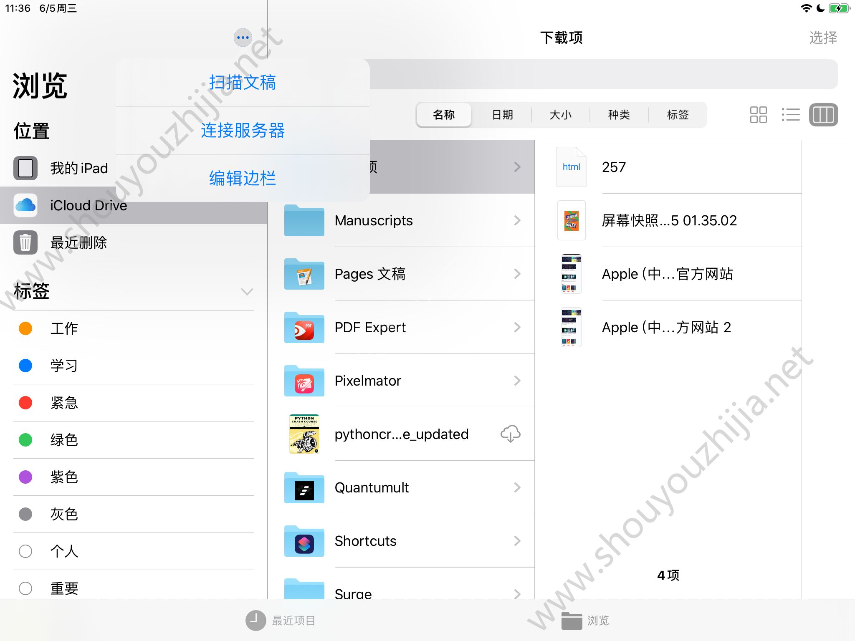Image resolution: width=855 pixels, height=641 pixels.
Task: Open 最近删除 trash icon
Action: pos(25,242)
